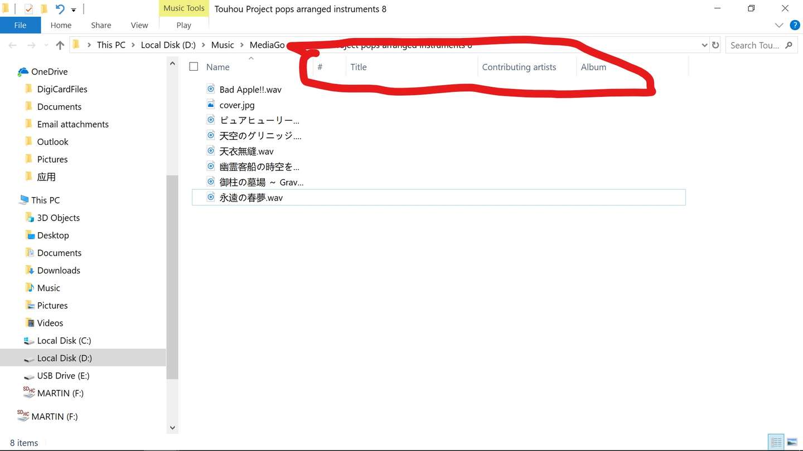The image size is (803, 451).
Task: Click the Videos folder icon in the sidebar
Action: [x=30, y=322]
